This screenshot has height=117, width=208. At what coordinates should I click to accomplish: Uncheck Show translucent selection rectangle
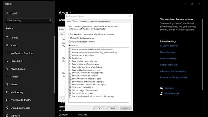pyautogui.click(x=70, y=82)
